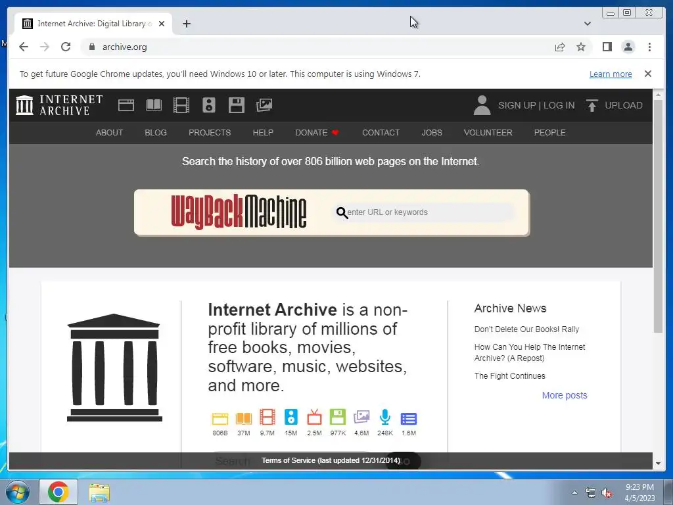This screenshot has width=673, height=505.
Task: Open the Software floppy icon in header
Action: [237, 105]
